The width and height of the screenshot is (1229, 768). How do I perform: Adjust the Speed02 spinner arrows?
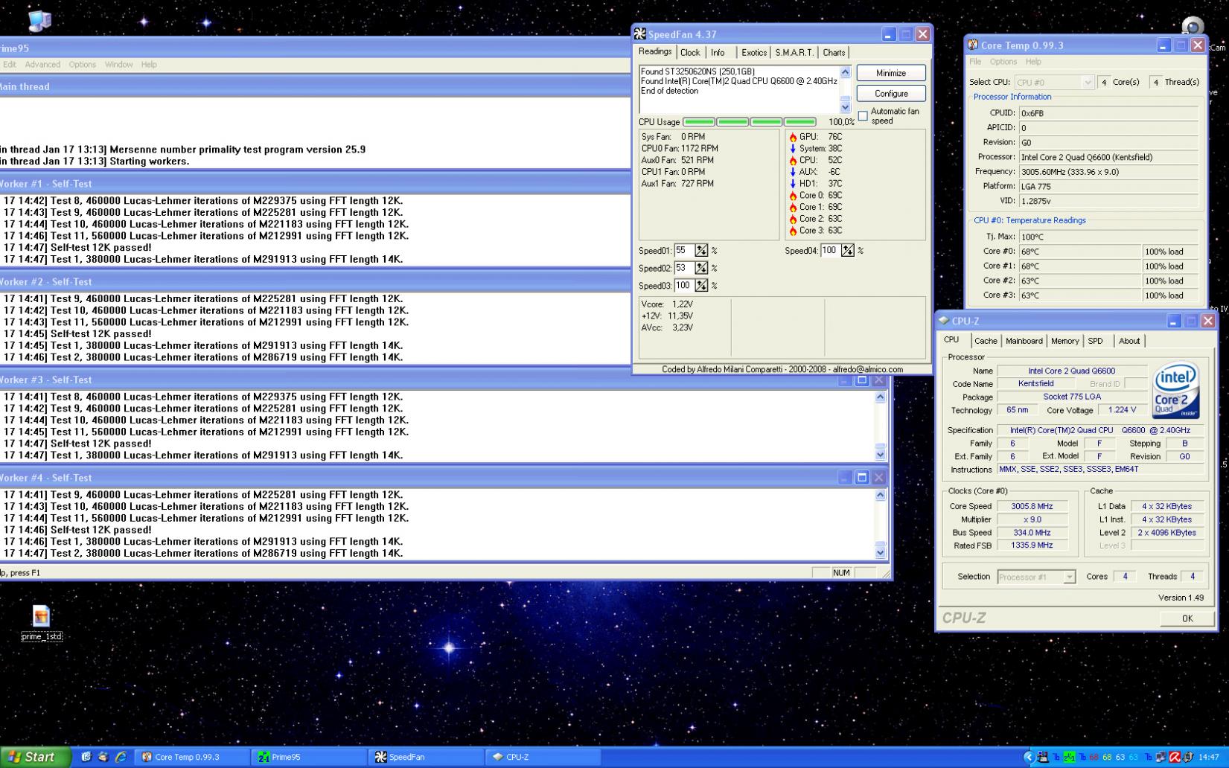click(x=701, y=268)
